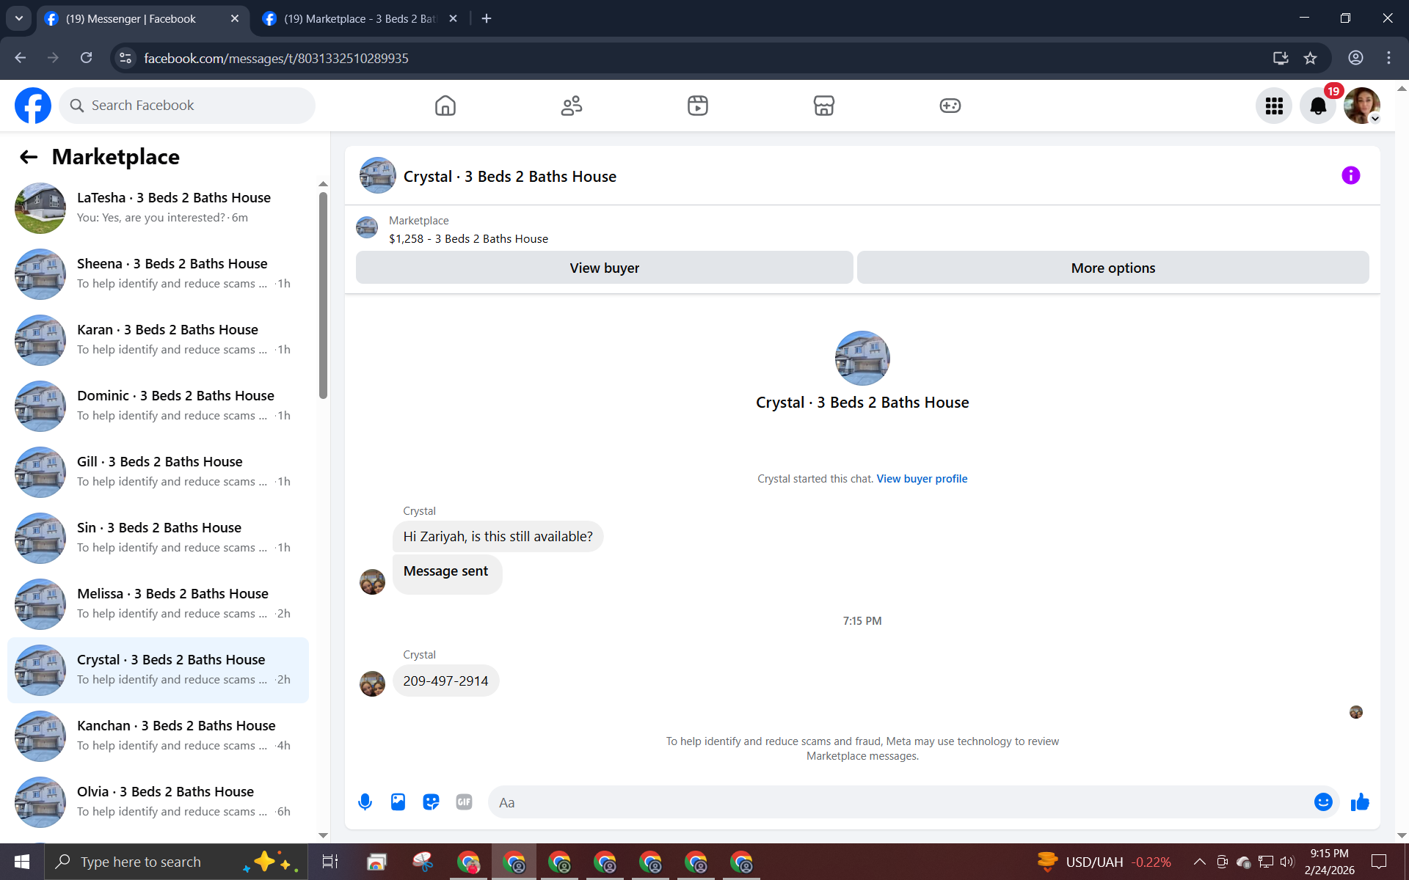Open the Facebook notifications bell
This screenshot has height=880, width=1409.
tap(1318, 106)
